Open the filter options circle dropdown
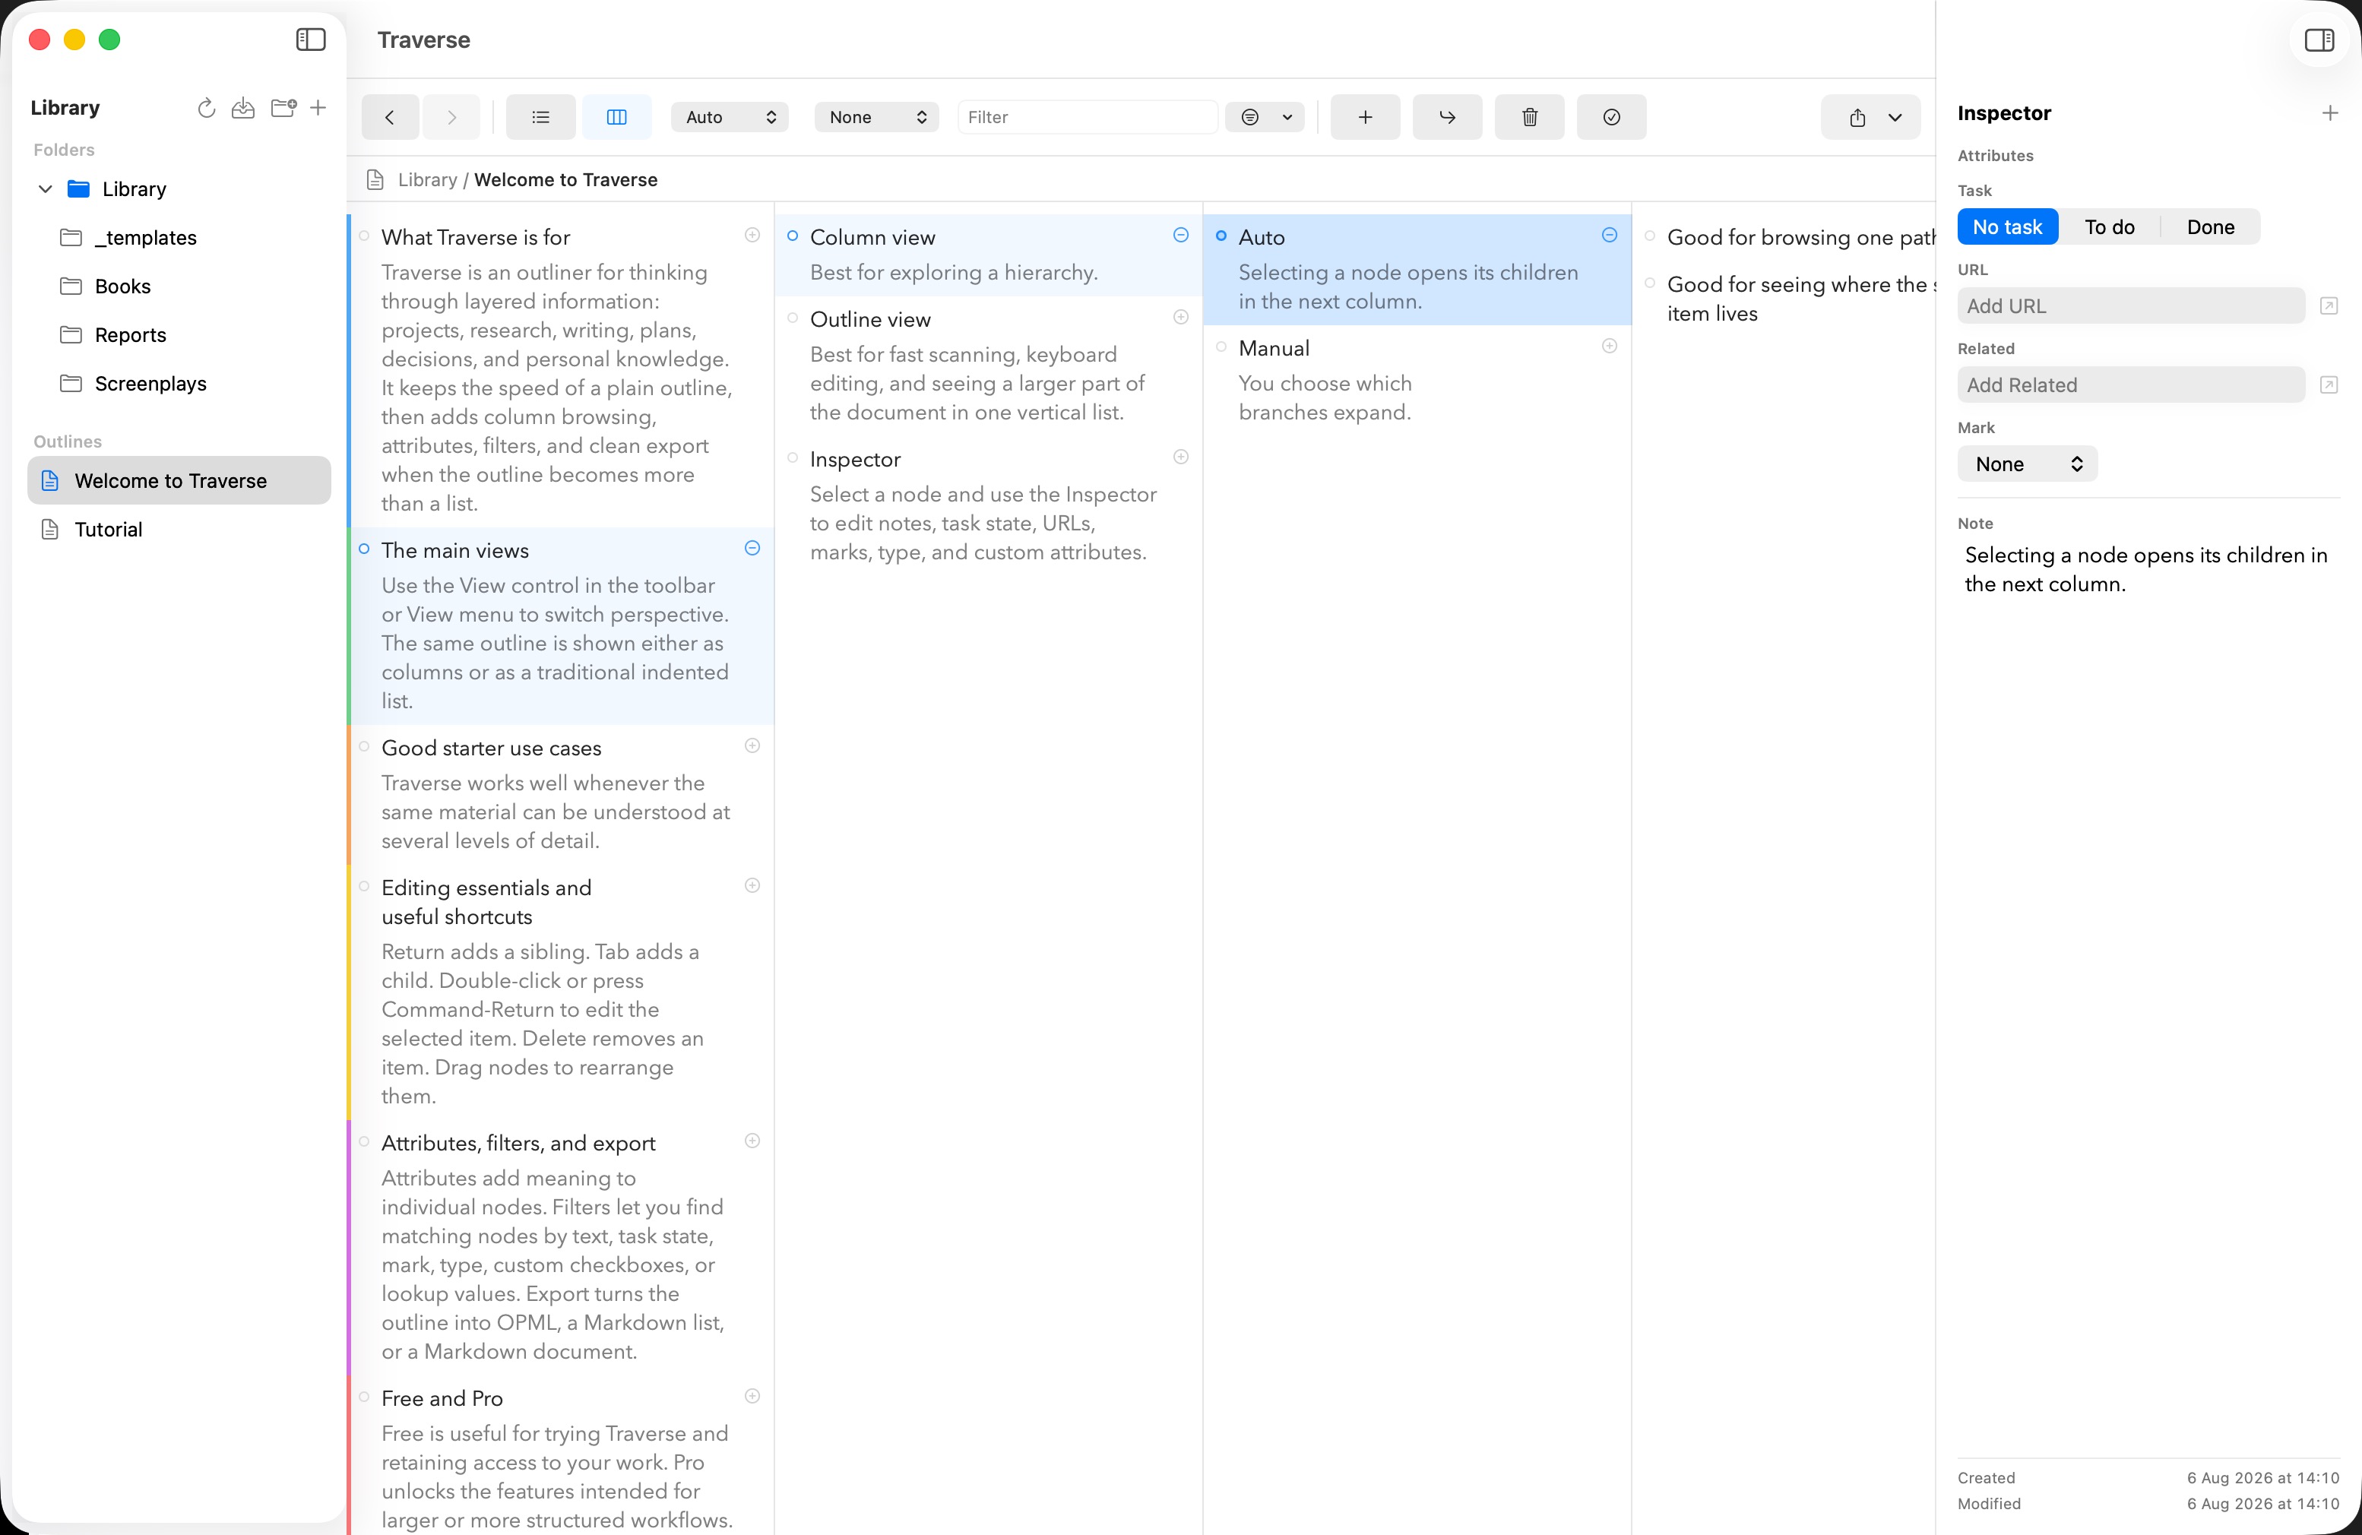 tap(1265, 117)
